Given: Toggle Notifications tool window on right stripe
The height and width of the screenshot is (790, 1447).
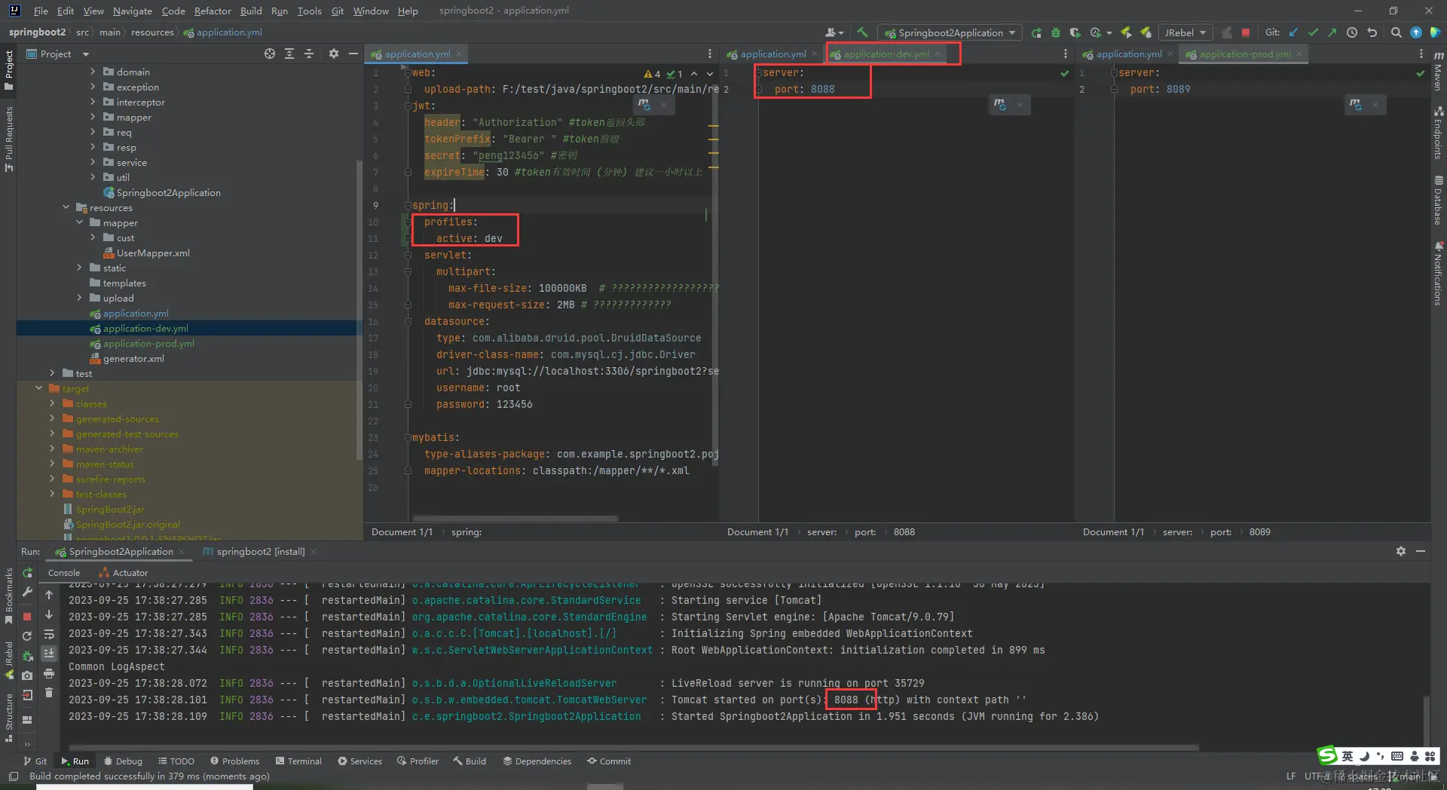Looking at the screenshot, I should click(x=1438, y=273).
